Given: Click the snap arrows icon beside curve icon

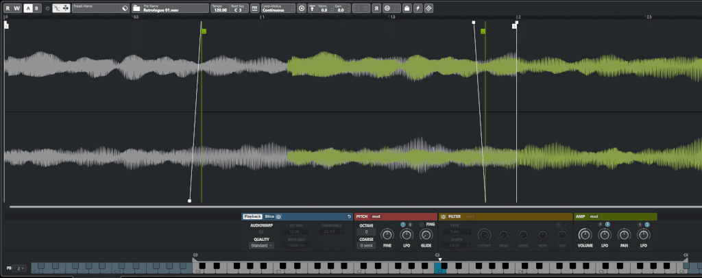Looking at the screenshot, I should coord(65,8).
